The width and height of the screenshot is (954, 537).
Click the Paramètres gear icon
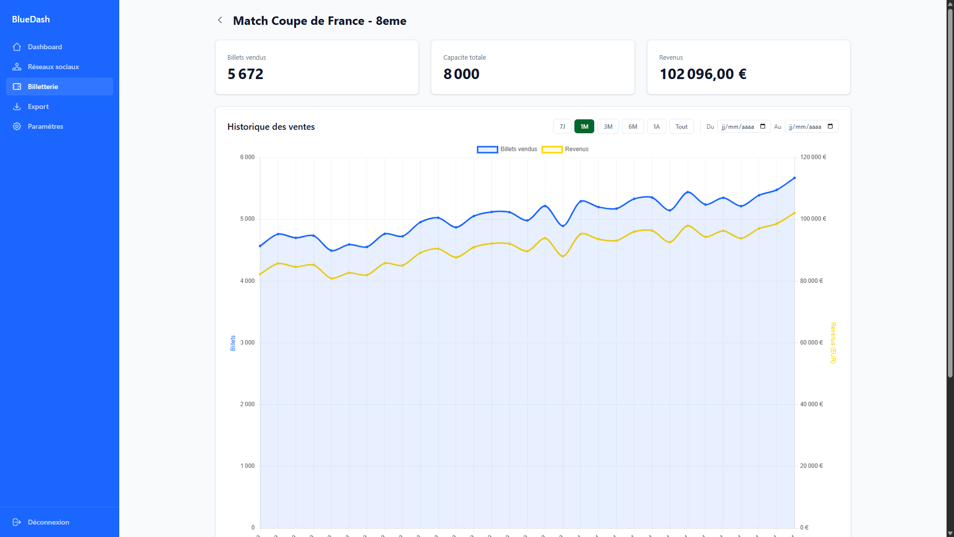pos(17,126)
